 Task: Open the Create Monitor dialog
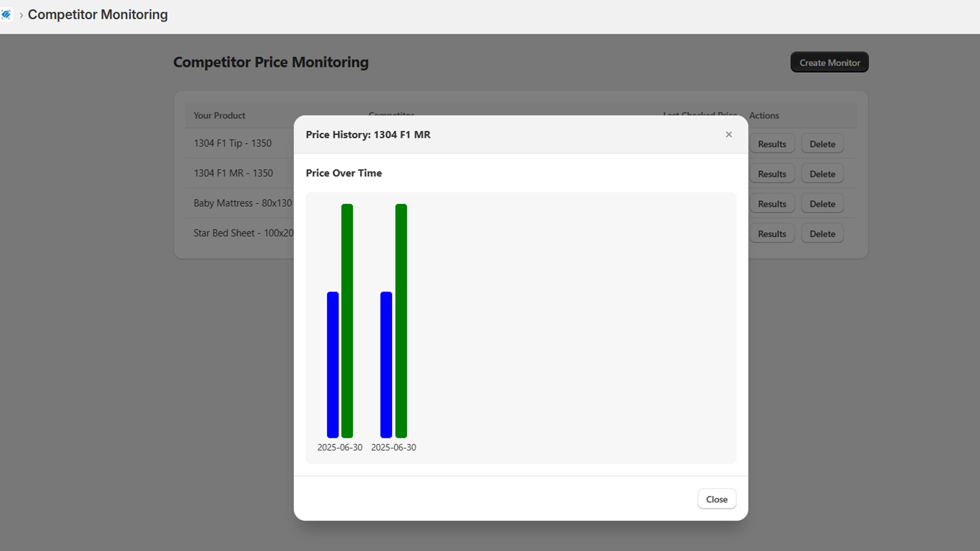click(829, 62)
